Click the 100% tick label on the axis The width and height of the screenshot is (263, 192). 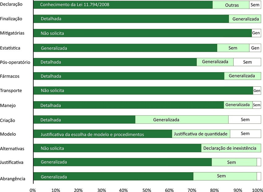coord(257,190)
